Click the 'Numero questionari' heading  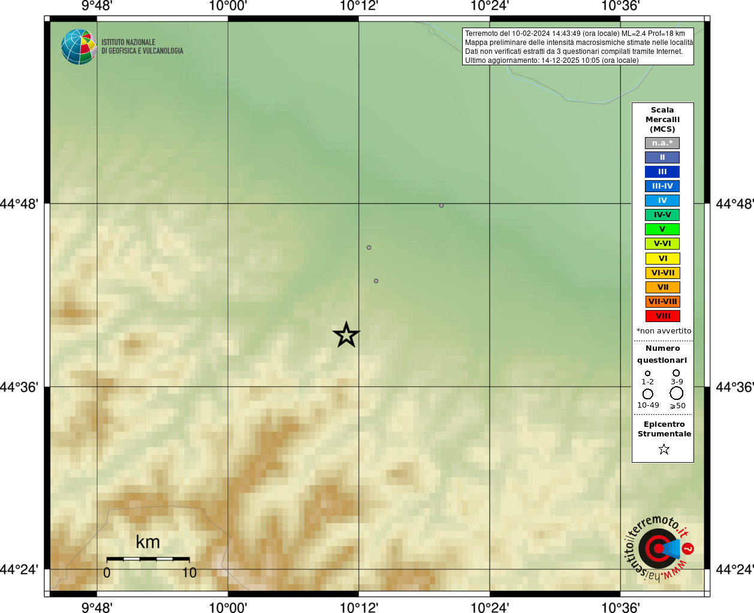pyautogui.click(x=662, y=354)
